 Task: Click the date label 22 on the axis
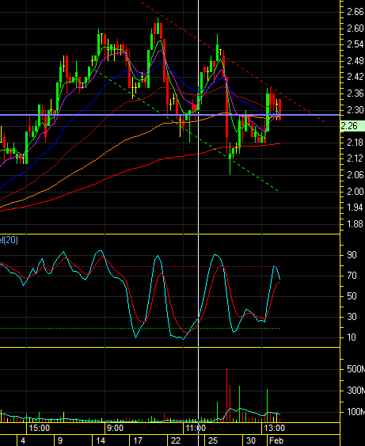pos(176,441)
